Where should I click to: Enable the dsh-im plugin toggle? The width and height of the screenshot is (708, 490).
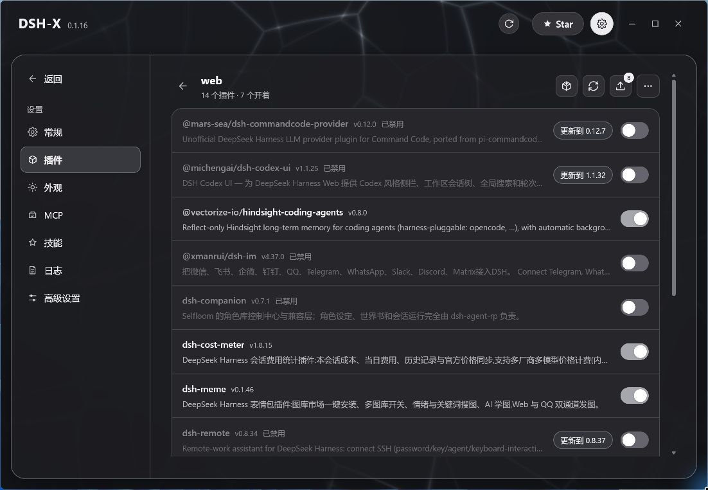(x=634, y=263)
